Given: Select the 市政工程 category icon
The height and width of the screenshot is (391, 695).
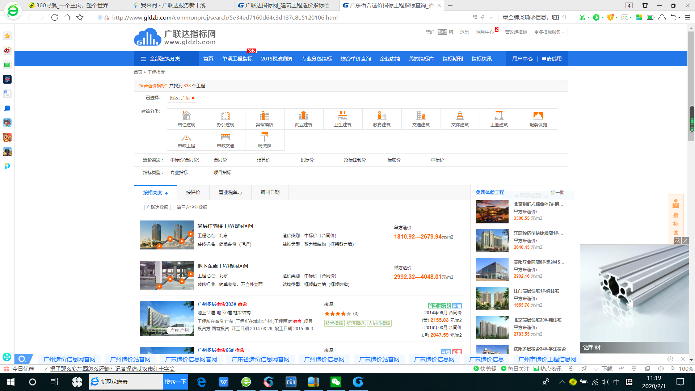Looking at the screenshot, I should pyautogui.click(x=186, y=138).
